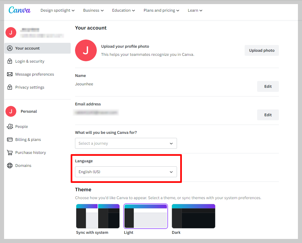
Task: Select the Light theme thumbnail
Action: tap(146, 216)
